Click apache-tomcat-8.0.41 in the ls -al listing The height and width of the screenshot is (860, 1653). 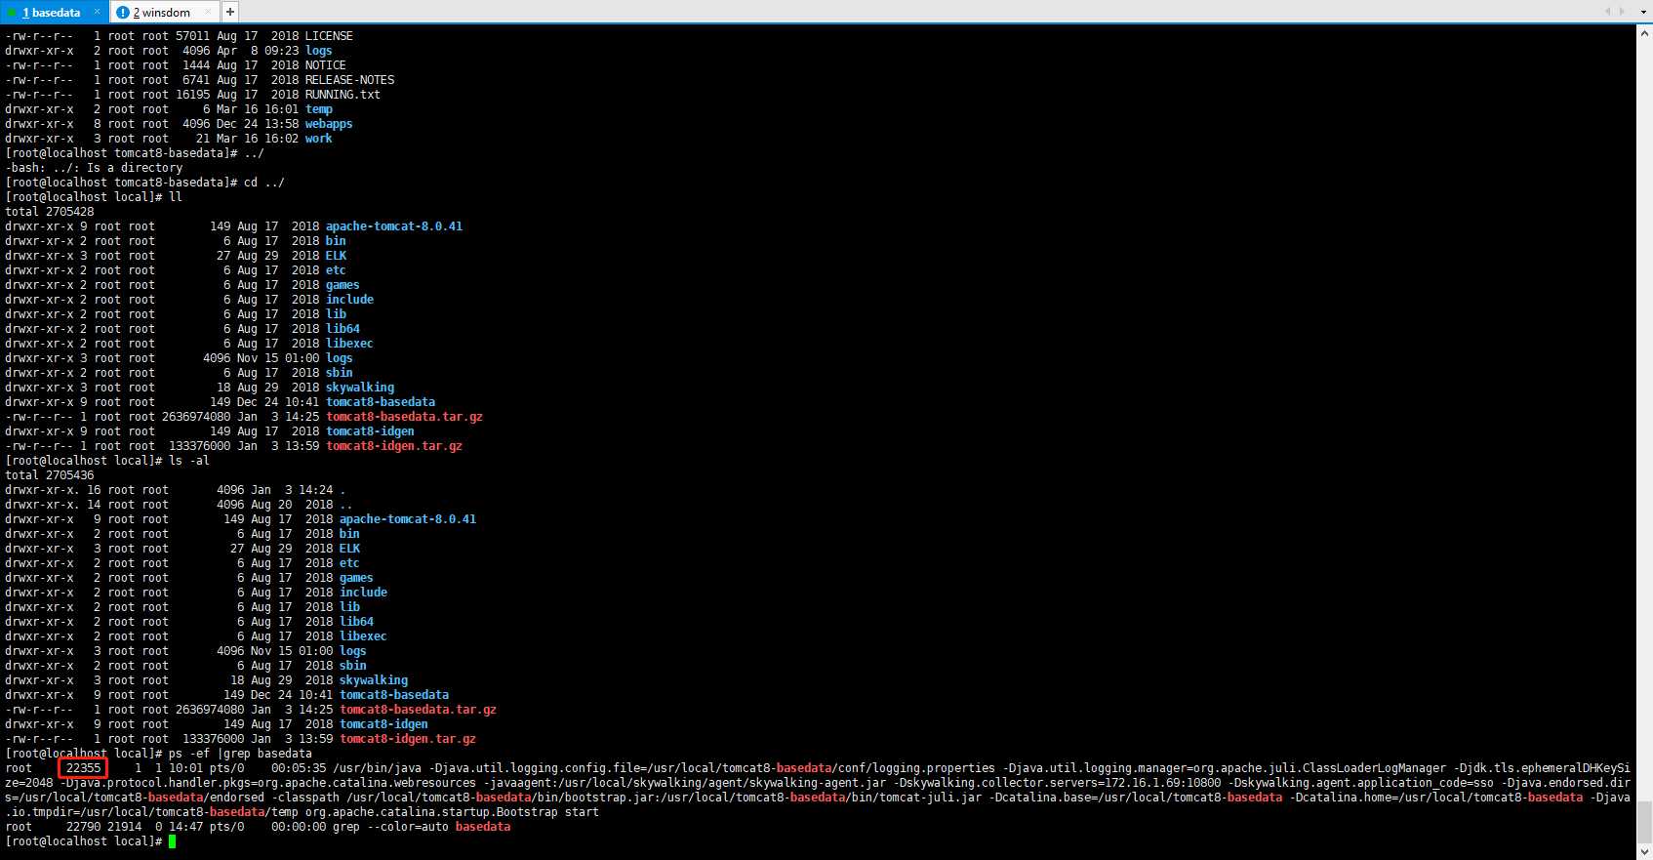[408, 519]
